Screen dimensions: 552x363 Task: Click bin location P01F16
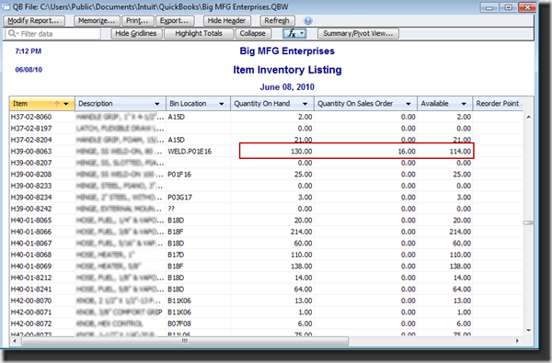click(179, 174)
